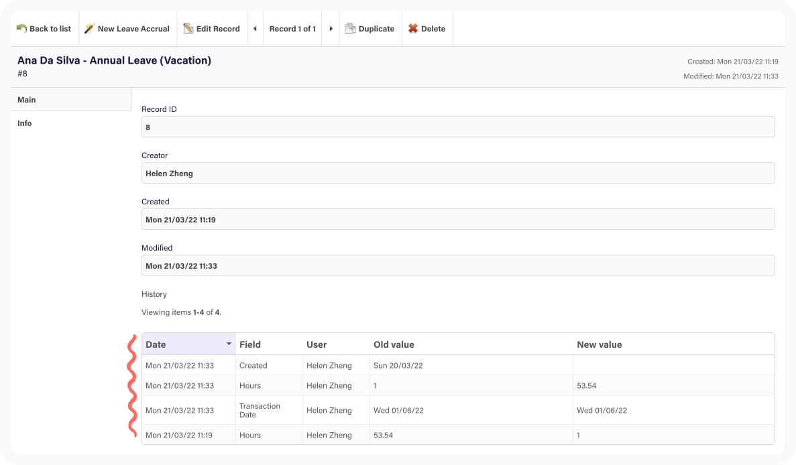Click the Back to list label

pos(50,29)
